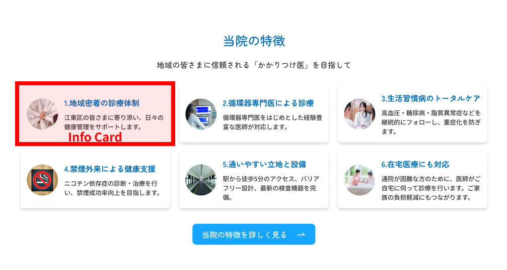This screenshot has height=270, width=507.
Task: Click the station corridor circular photo
Action: click(201, 180)
